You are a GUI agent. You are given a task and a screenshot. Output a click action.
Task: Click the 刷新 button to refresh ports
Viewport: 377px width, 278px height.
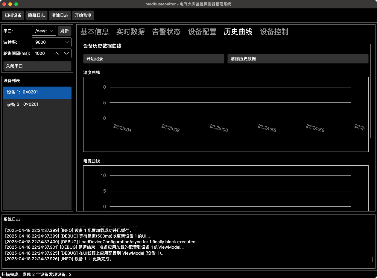(65, 31)
